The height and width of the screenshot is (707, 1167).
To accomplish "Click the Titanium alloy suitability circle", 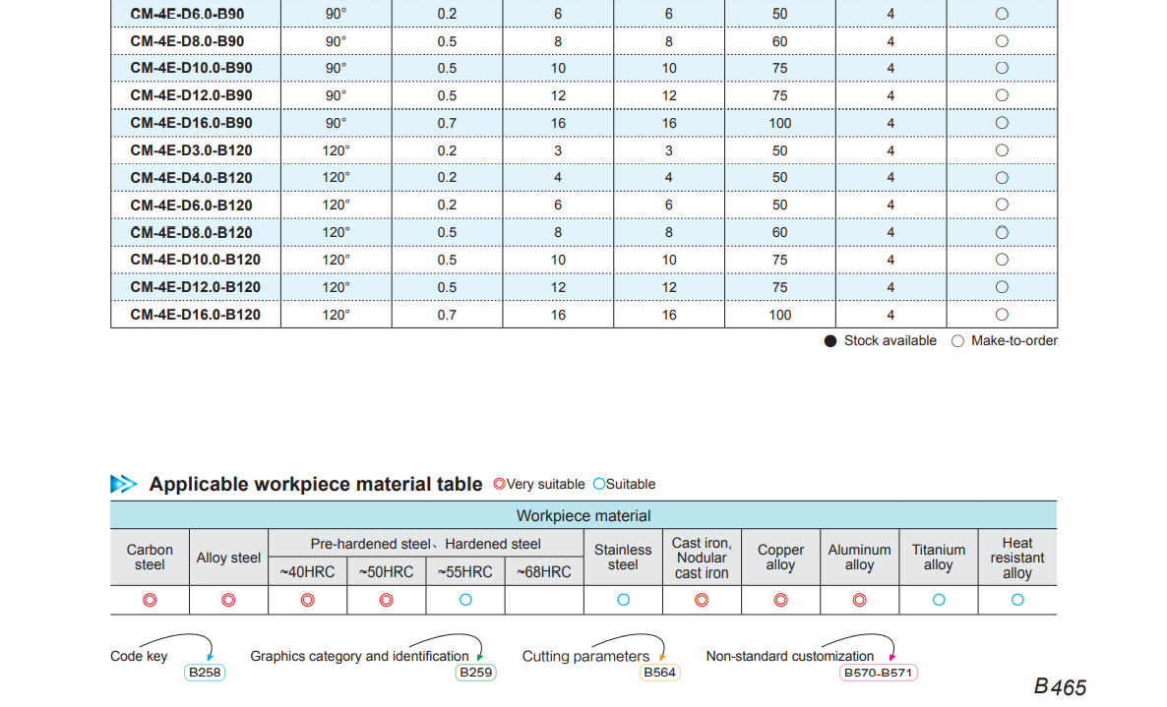I will 939,600.
